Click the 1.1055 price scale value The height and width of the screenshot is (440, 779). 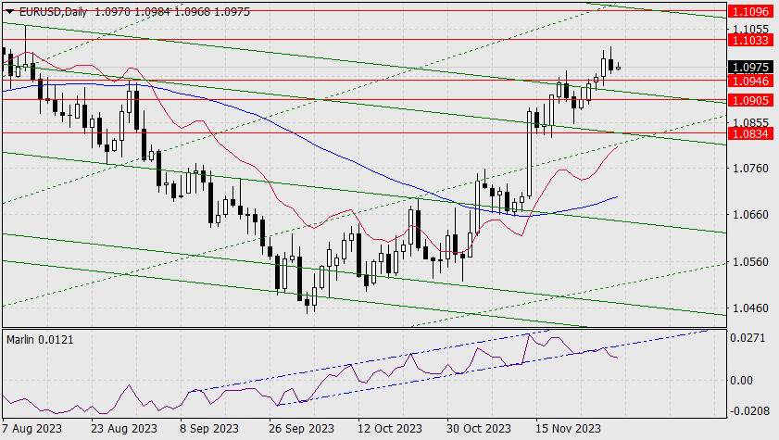[x=750, y=29]
